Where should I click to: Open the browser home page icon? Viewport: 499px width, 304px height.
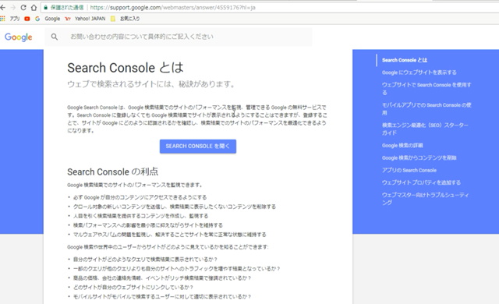(34, 7)
